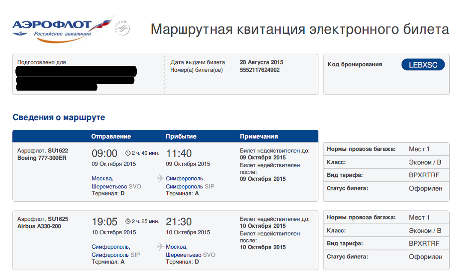Open the Симферополь SIP arrival link in the first flight
469x279 pixels.
coord(190,182)
